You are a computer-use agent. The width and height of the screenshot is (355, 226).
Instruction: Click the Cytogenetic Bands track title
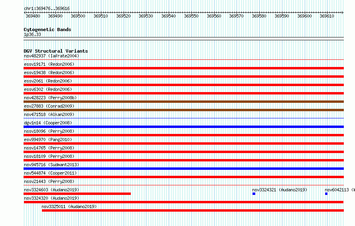point(47,29)
